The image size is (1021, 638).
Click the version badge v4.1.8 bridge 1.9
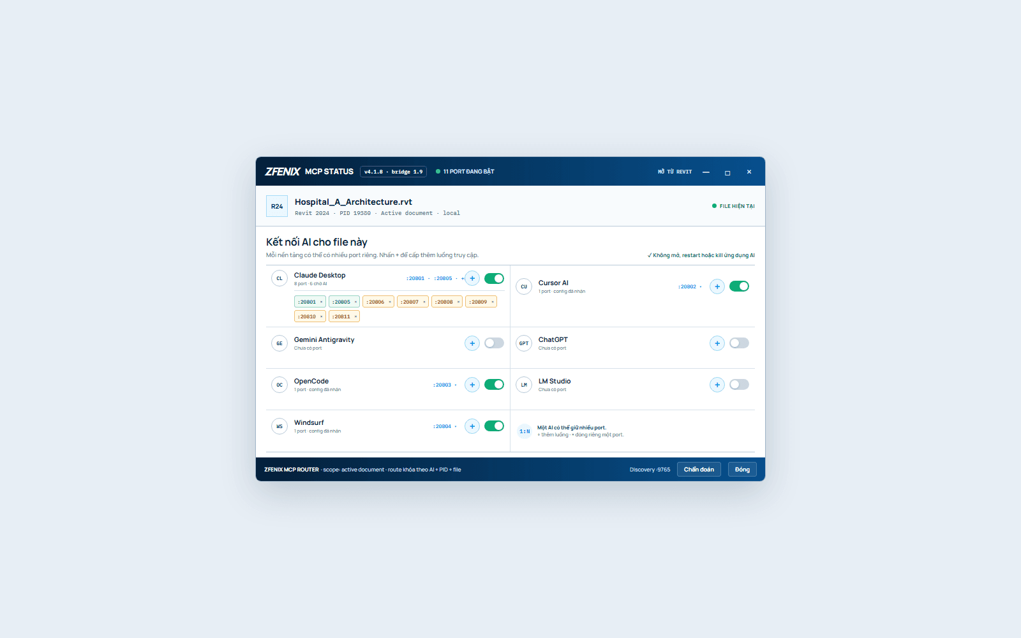(393, 172)
